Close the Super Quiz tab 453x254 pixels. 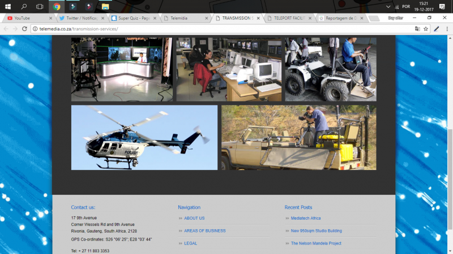pos(155,18)
